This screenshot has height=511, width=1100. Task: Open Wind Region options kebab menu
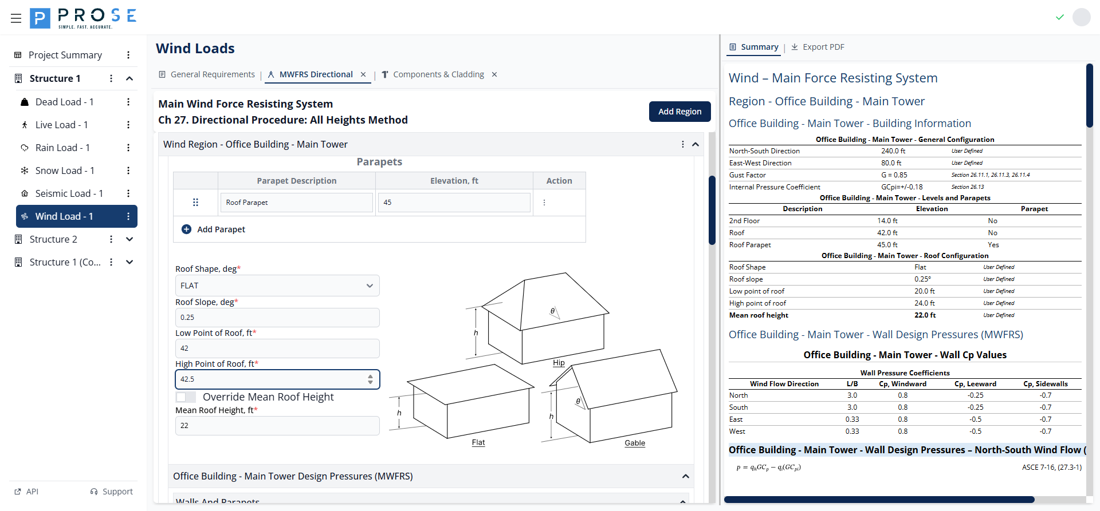click(x=682, y=144)
